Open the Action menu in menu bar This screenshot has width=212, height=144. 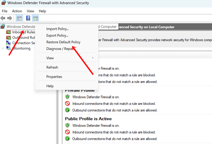pos(17,11)
